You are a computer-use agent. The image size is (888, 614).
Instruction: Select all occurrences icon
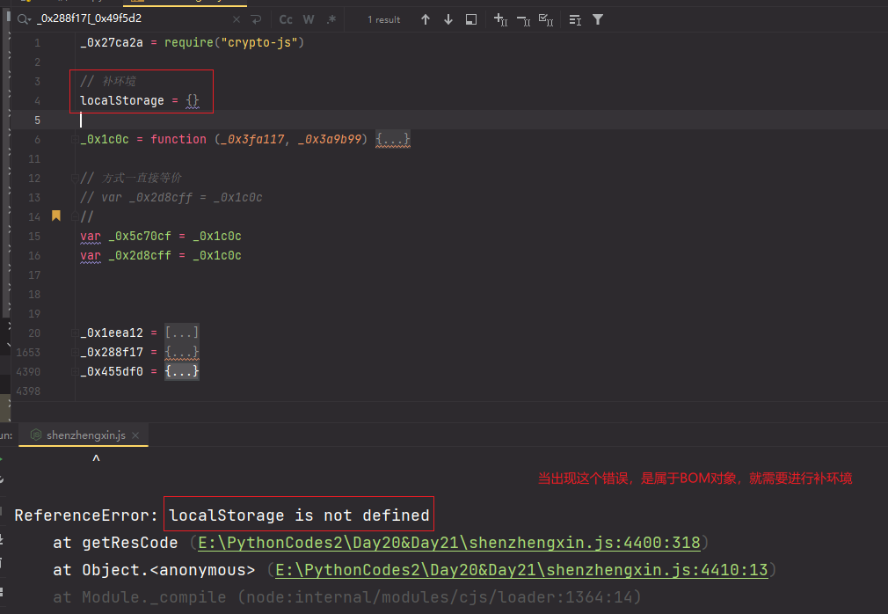pos(546,20)
